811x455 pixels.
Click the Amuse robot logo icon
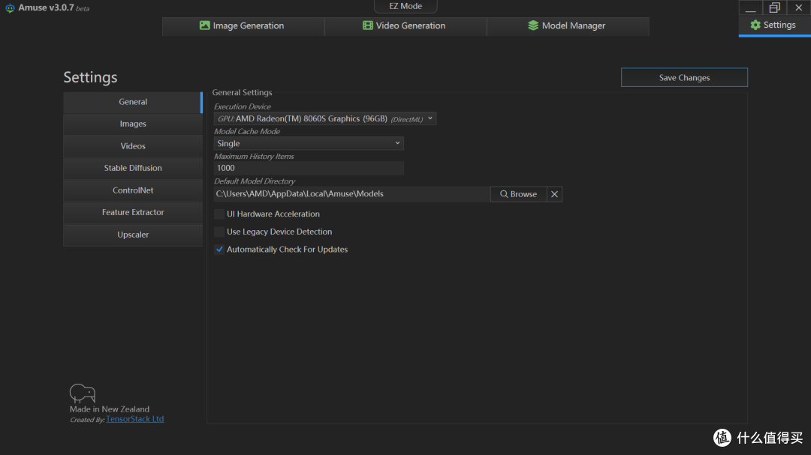tap(10, 8)
